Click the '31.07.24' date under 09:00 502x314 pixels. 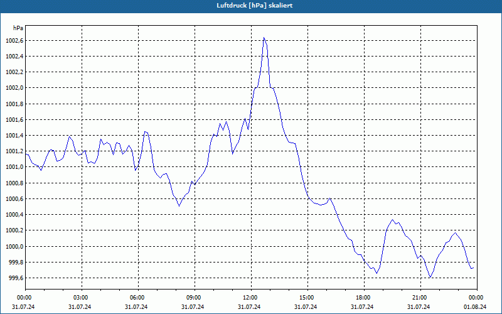[x=193, y=307]
